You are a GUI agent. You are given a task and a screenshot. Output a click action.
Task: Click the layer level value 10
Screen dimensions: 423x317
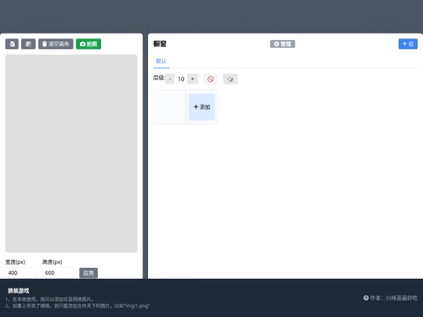[181, 79]
